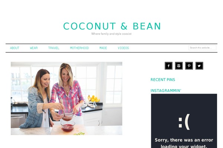Open the Twitter bird icon

point(199,66)
